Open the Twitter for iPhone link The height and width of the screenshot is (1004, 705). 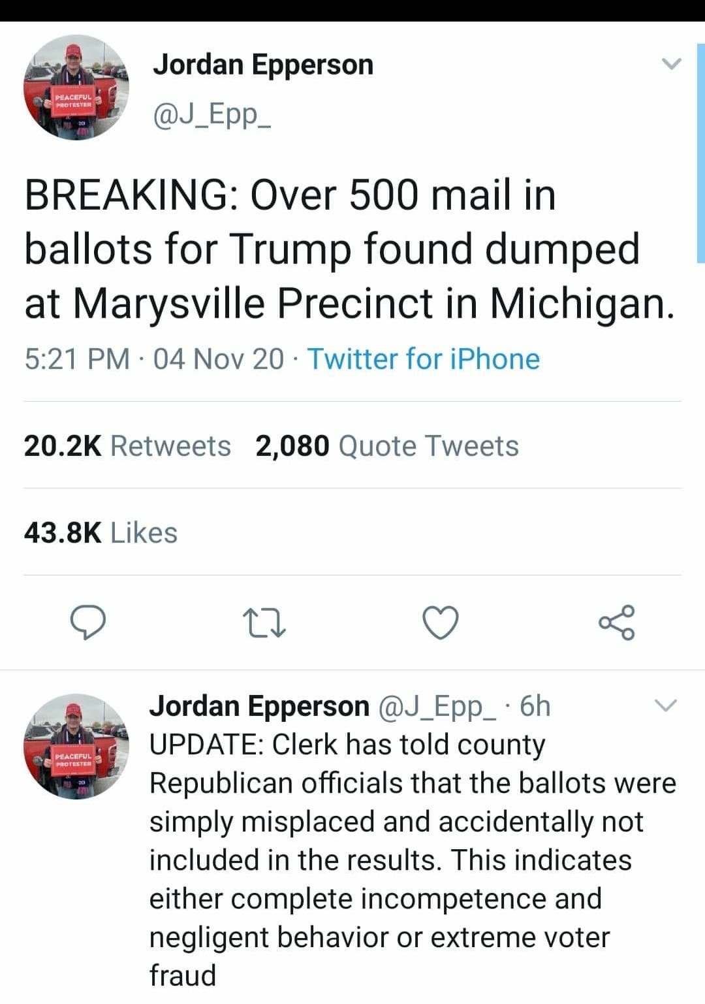[424, 359]
